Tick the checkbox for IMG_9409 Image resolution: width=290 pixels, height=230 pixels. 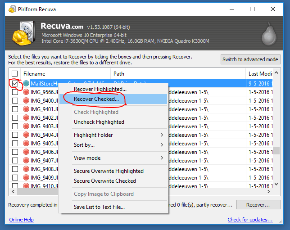[15, 177]
